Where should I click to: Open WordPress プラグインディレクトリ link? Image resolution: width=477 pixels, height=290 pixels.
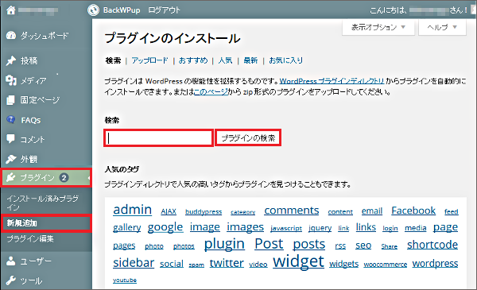tap(332, 81)
